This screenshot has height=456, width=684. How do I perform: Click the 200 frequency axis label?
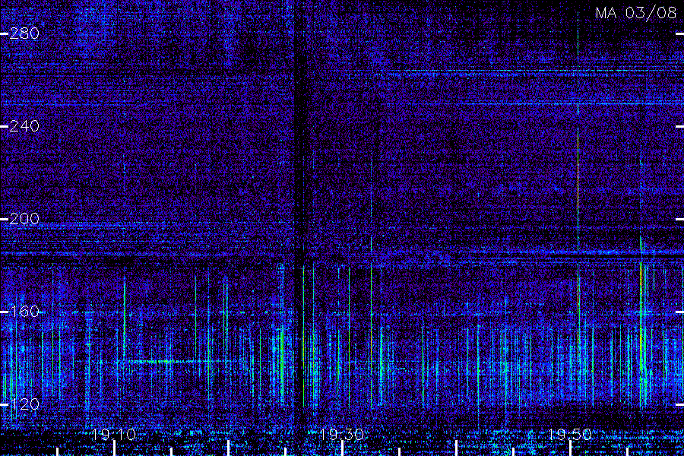pyautogui.click(x=24, y=219)
